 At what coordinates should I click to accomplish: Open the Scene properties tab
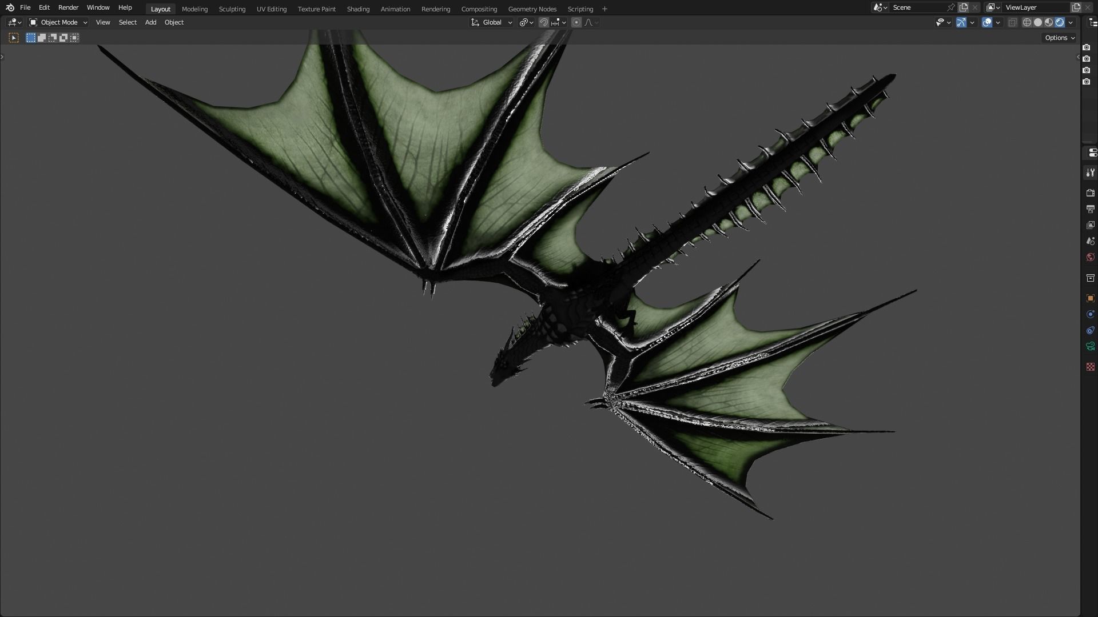point(1090,241)
